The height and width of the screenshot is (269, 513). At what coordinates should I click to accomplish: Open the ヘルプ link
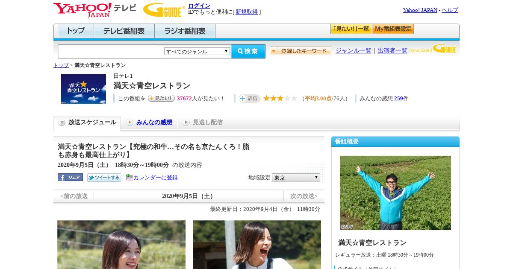click(450, 10)
